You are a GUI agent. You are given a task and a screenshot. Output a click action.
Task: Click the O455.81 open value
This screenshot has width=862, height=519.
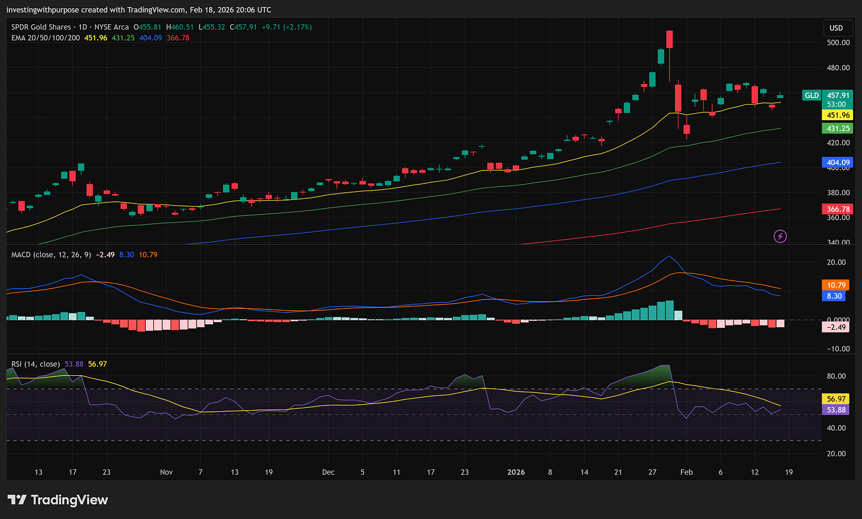147,27
